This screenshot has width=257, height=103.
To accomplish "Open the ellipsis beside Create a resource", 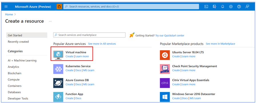I will tap(50, 21).
